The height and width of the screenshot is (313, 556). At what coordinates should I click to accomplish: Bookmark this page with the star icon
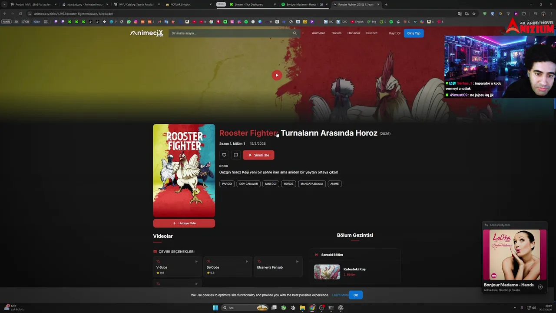pyautogui.click(x=474, y=13)
